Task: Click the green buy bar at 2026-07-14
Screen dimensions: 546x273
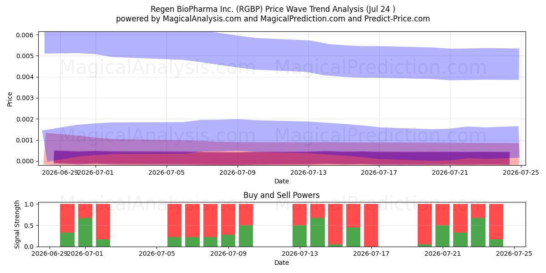Action: click(318, 232)
